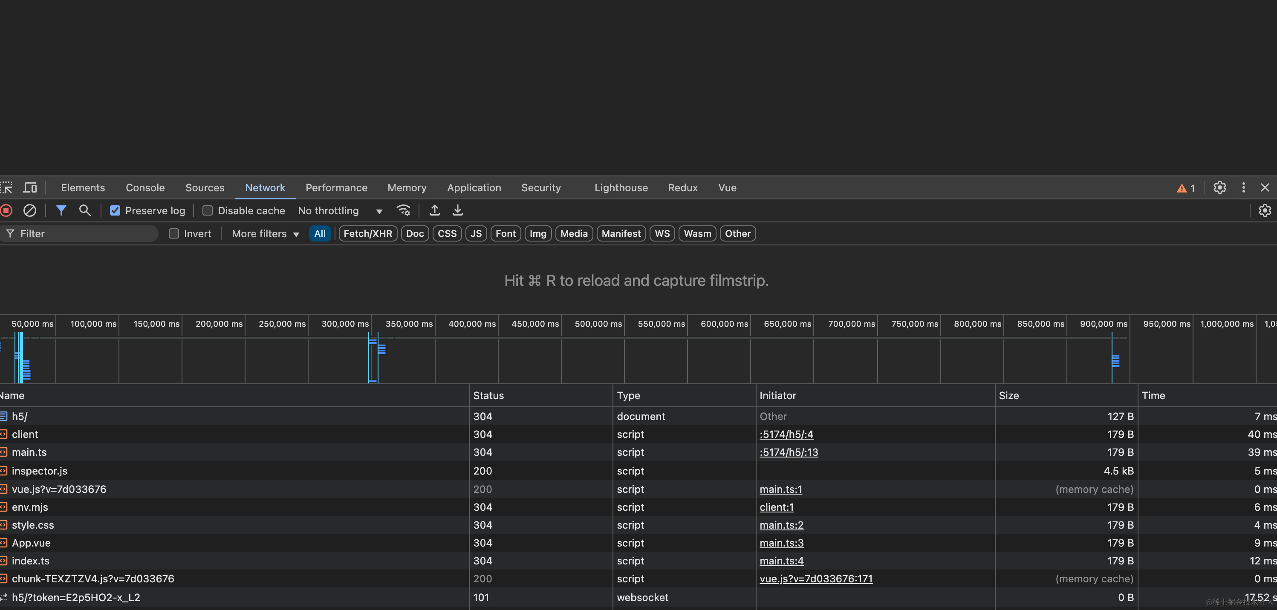Check the Invert filter checkbox
The image size is (1277, 610).
pos(173,233)
